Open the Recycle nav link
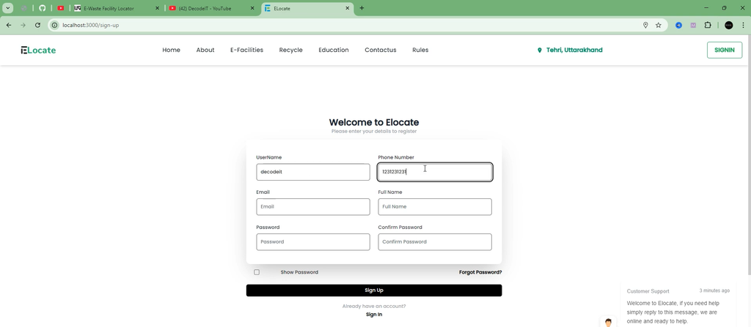This screenshot has width=751, height=327. click(x=290, y=50)
